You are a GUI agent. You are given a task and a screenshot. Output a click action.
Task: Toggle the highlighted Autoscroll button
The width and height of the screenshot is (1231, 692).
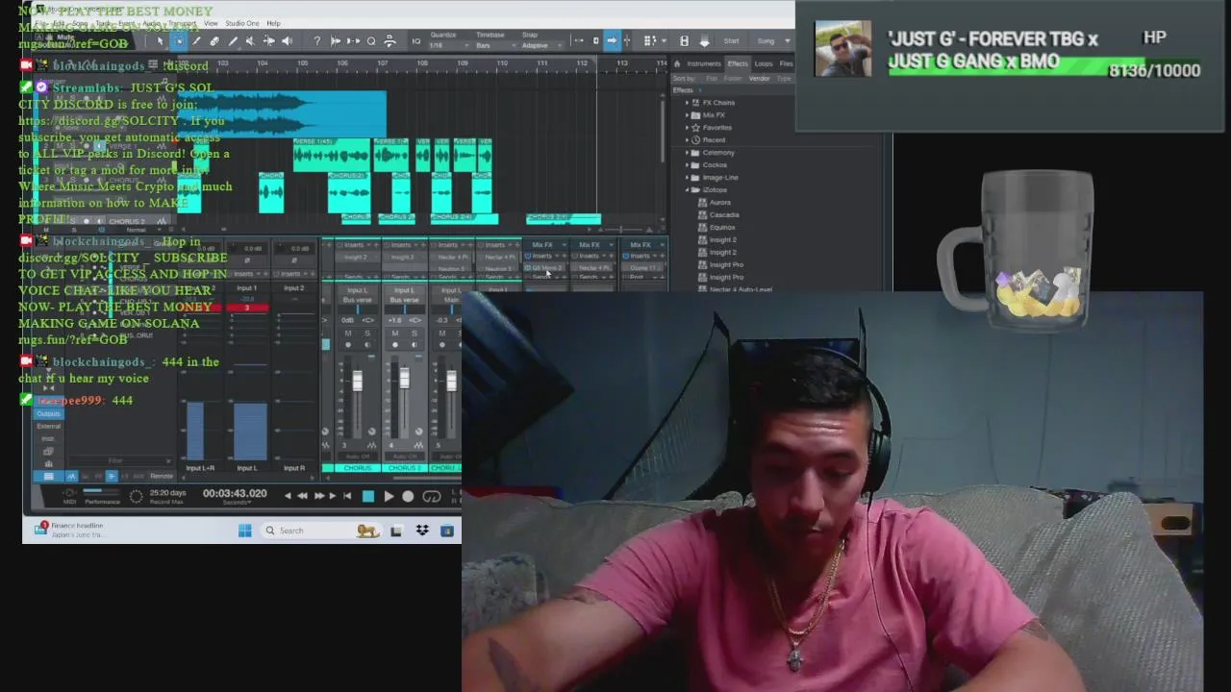pyautogui.click(x=610, y=41)
